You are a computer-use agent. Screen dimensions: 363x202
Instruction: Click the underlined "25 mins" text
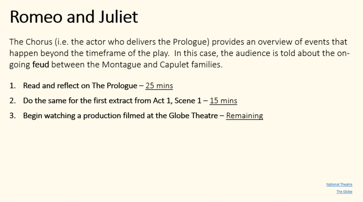click(159, 85)
